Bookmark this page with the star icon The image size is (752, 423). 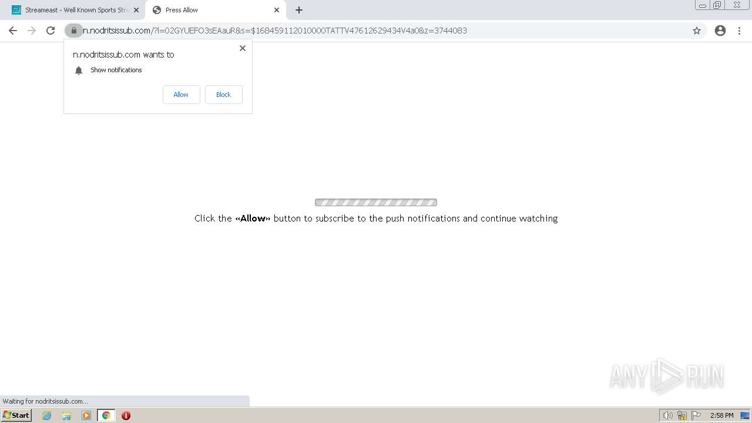point(697,31)
